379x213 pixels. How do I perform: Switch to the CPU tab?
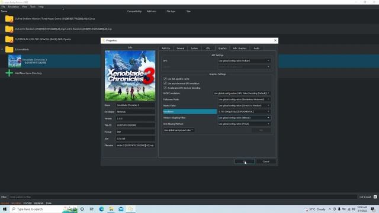pyautogui.click(x=208, y=49)
